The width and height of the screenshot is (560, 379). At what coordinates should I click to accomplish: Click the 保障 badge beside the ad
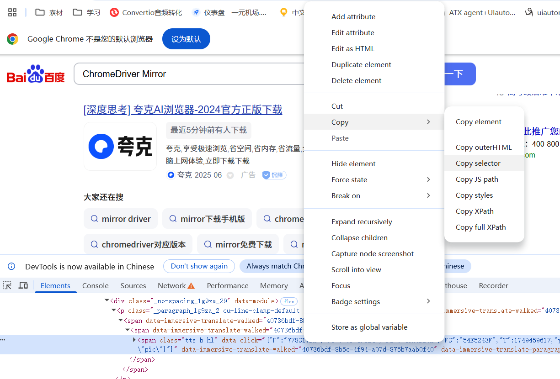[274, 175]
